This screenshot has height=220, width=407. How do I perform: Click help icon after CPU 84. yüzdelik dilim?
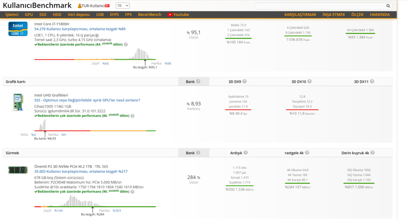coord(126,44)
